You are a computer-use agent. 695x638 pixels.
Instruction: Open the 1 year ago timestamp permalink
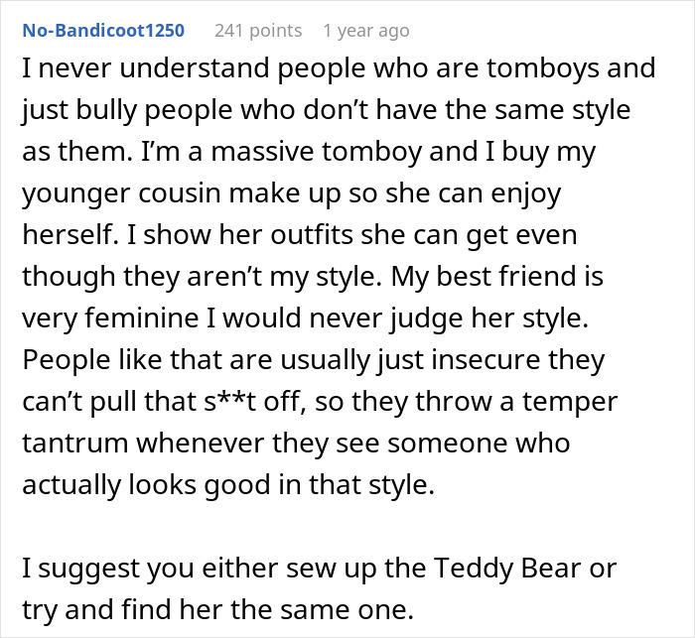[x=366, y=31]
